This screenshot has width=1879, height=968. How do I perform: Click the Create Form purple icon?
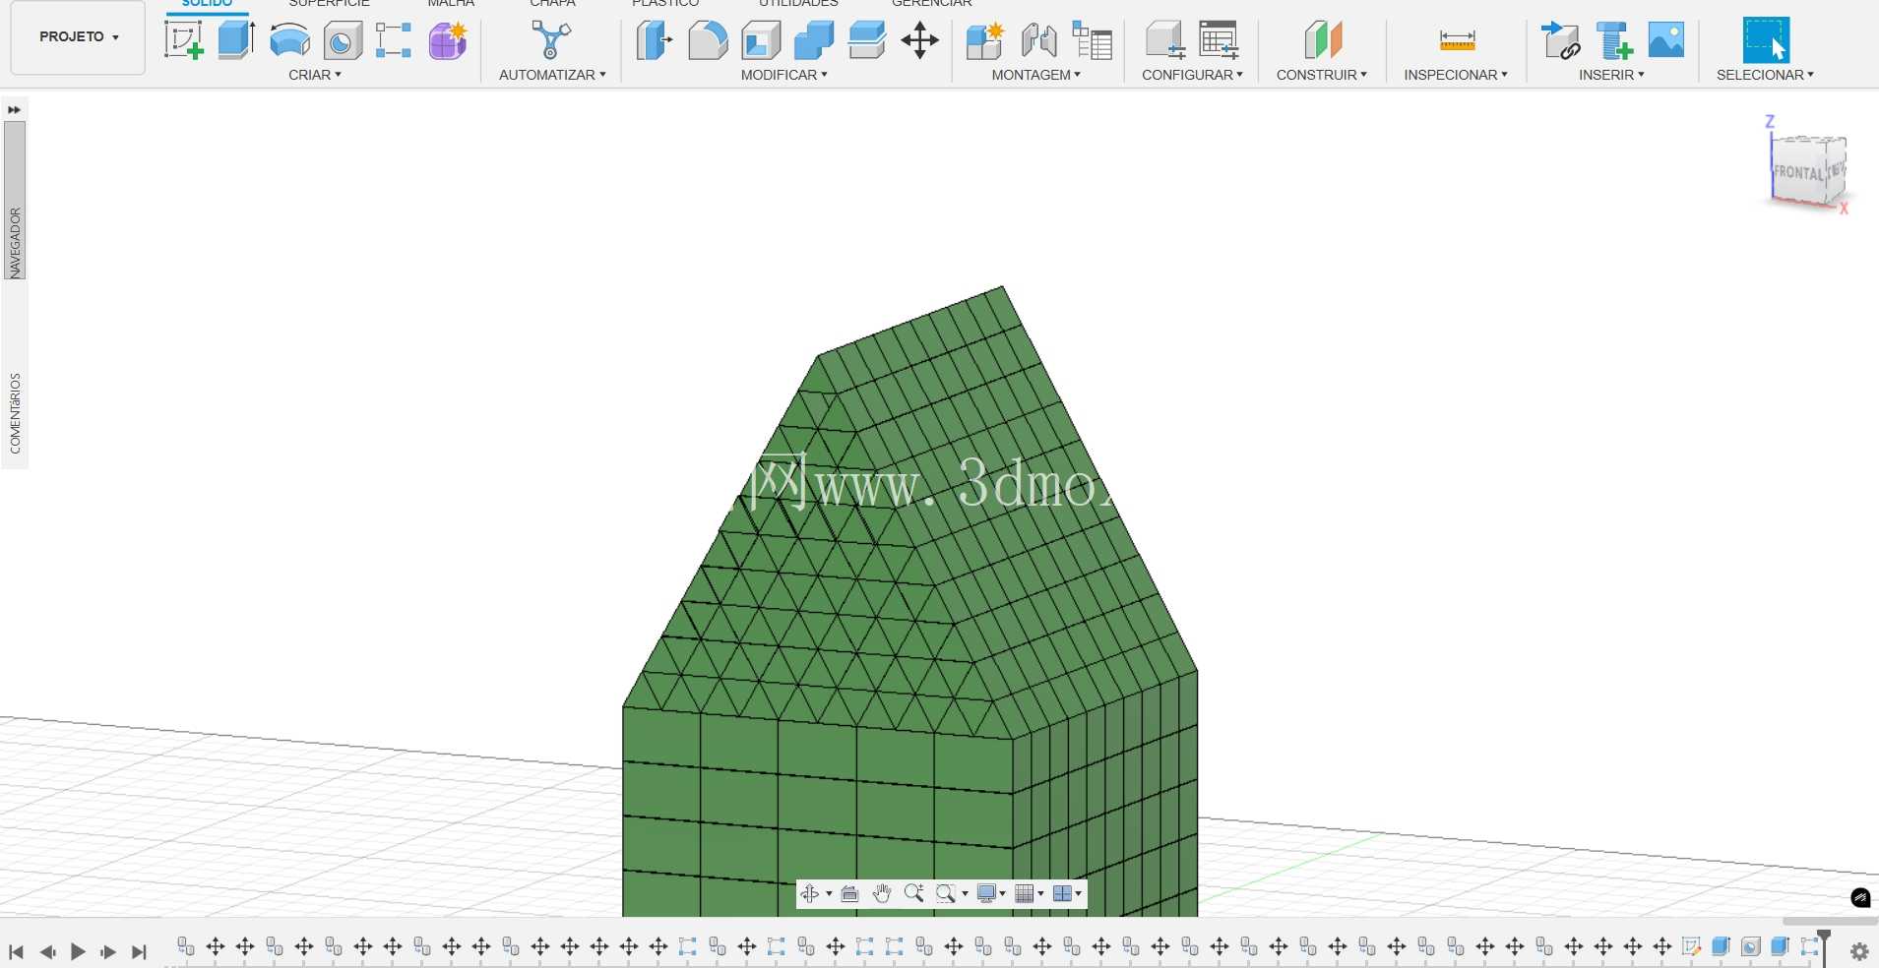(x=448, y=40)
